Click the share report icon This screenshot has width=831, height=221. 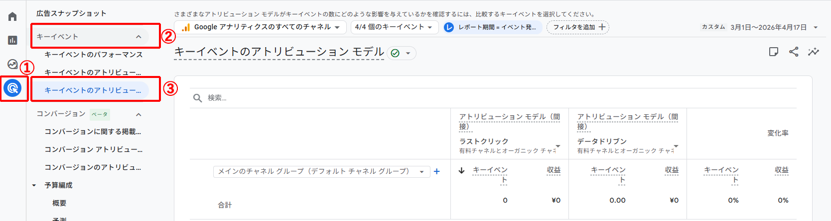794,52
